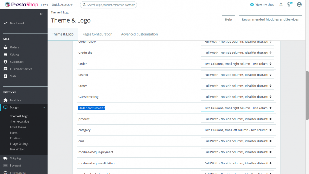
Task: Open the Dashboard menu link
Action: coord(17,23)
